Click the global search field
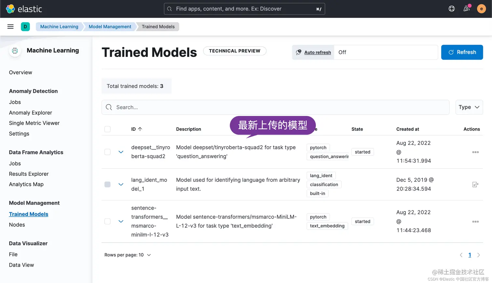 tap(244, 9)
